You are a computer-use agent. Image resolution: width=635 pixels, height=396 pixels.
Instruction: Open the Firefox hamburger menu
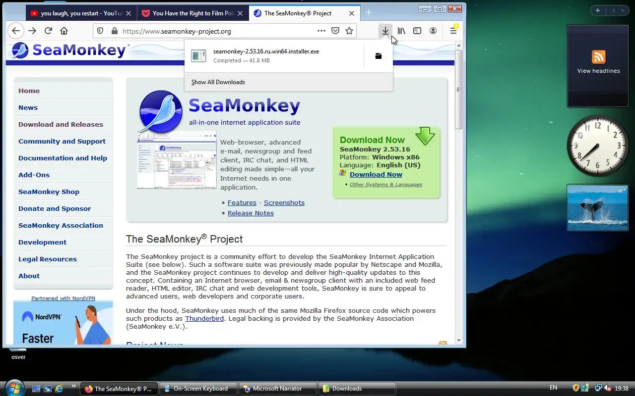453,31
